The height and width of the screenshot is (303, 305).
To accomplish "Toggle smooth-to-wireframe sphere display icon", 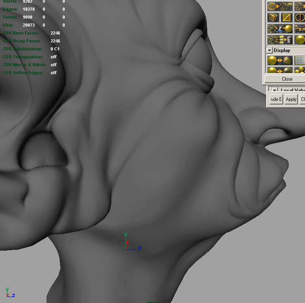I will [x=280, y=61].
